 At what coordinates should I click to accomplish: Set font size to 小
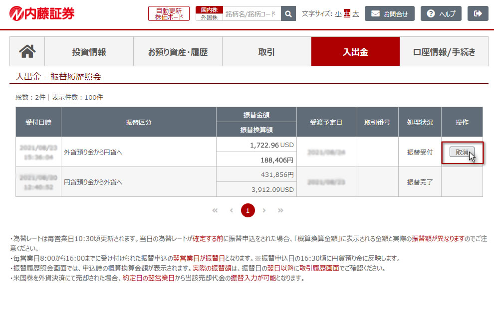tap(338, 13)
